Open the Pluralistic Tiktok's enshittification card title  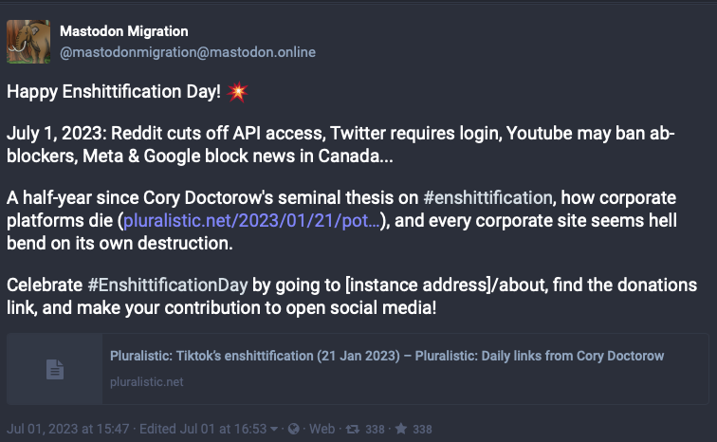pos(387,356)
